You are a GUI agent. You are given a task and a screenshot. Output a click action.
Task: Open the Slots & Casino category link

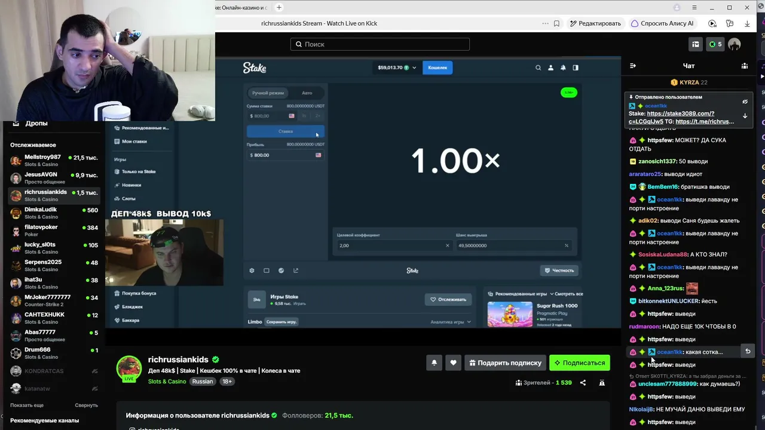tap(167, 382)
